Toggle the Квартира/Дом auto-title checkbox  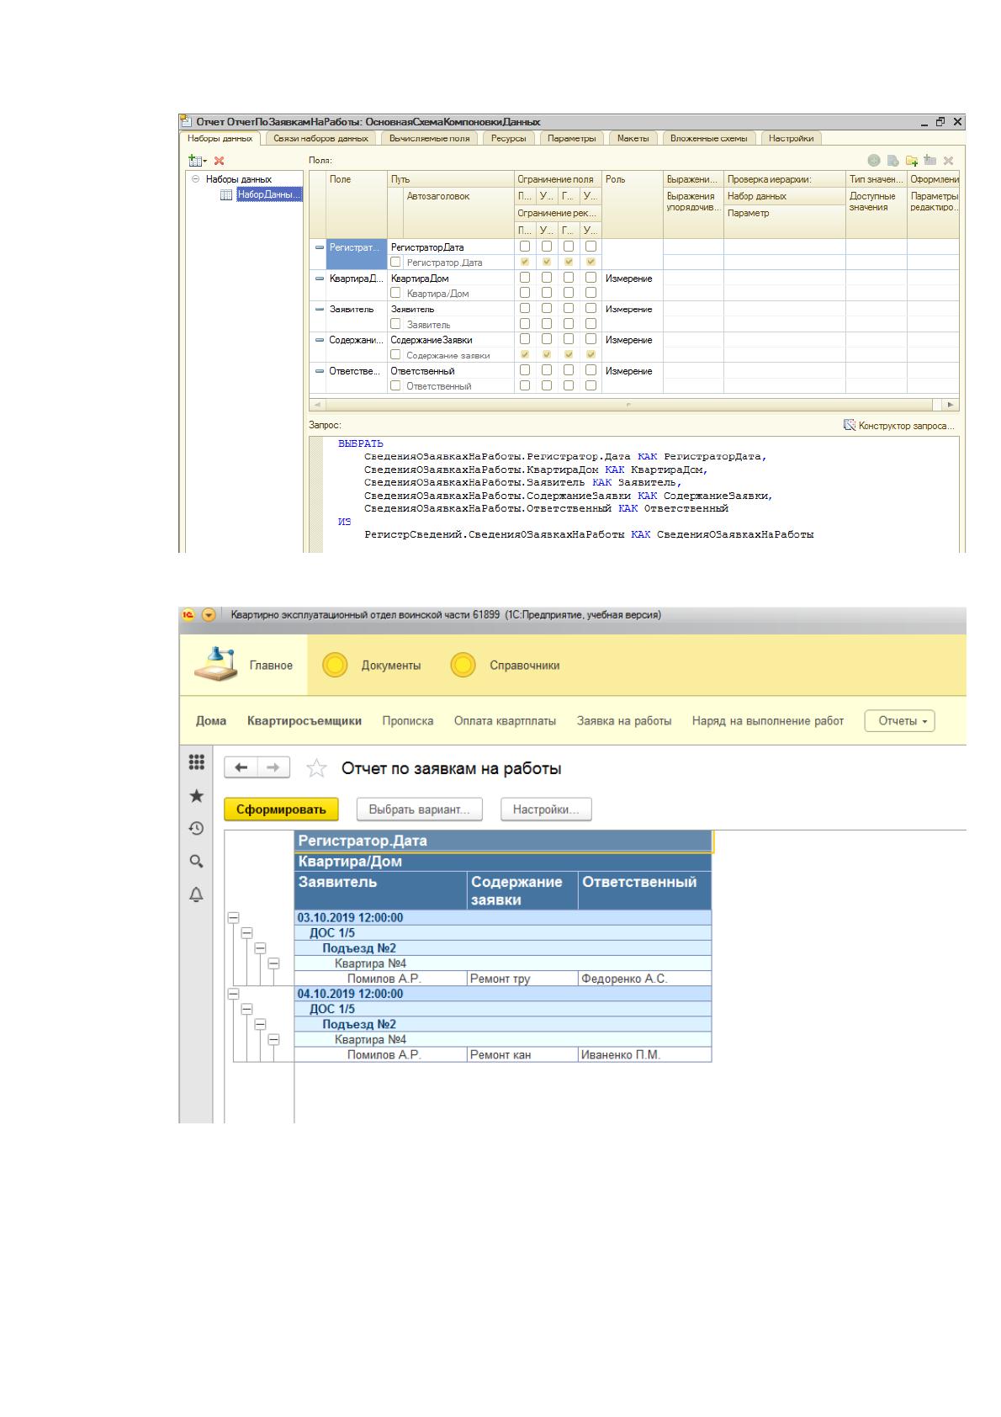tap(395, 293)
